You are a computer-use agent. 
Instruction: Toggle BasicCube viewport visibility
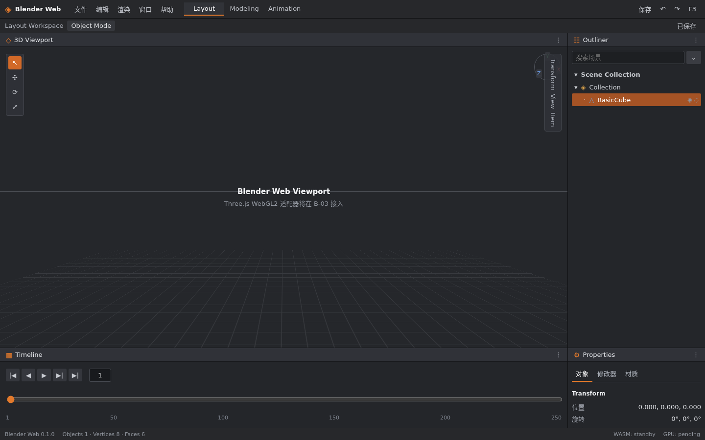pos(690,100)
